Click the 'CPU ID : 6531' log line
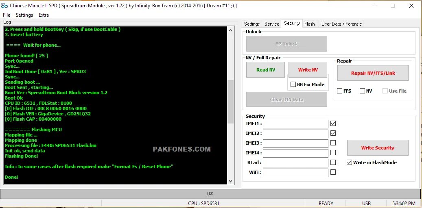Screen dimensions: 422x208 [x=38, y=103]
